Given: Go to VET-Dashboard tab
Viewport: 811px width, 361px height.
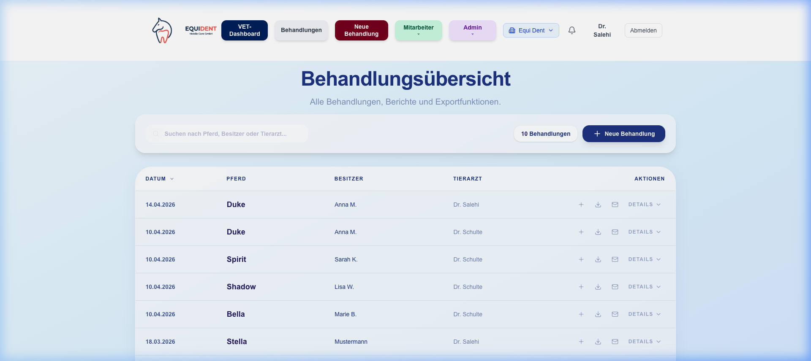Looking at the screenshot, I should 245,30.
